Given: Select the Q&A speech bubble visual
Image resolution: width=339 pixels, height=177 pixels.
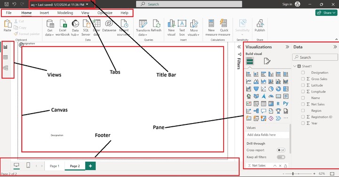Looking at the screenshot, I should coord(263,111).
